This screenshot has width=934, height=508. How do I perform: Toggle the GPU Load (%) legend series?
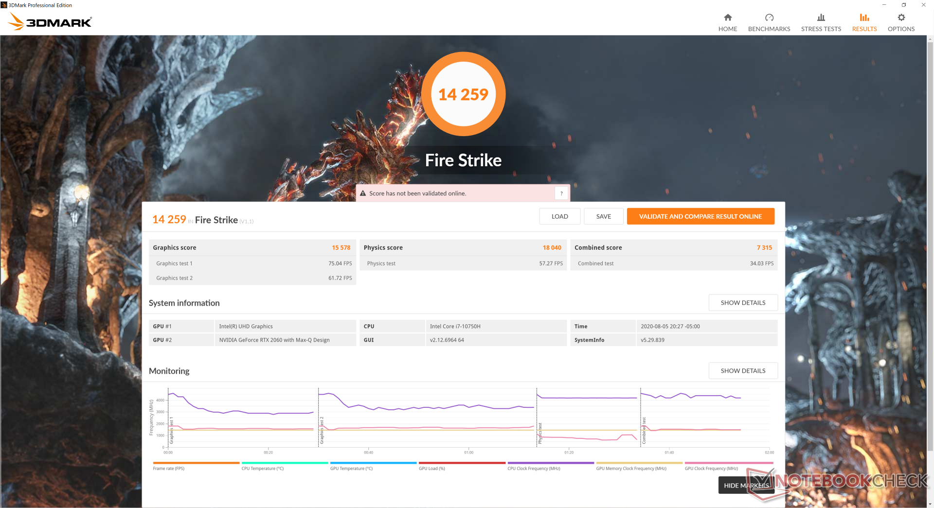point(462,466)
